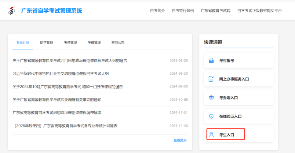The image size is (295, 153).
Task: Click the 快速通道 panel heading
Action: (213, 42)
